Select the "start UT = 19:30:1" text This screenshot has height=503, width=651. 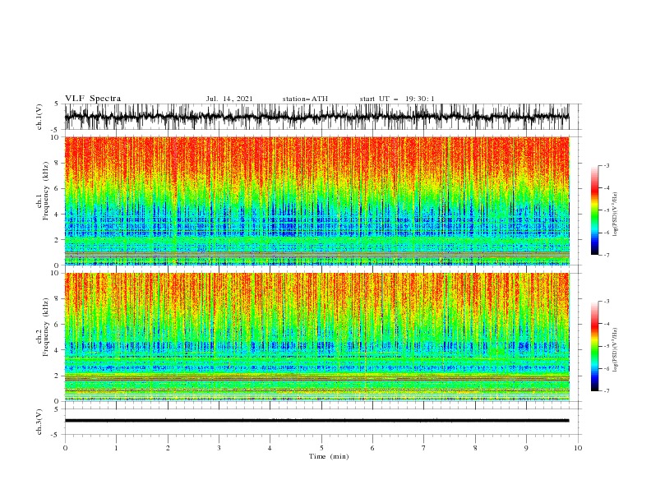[x=397, y=99]
